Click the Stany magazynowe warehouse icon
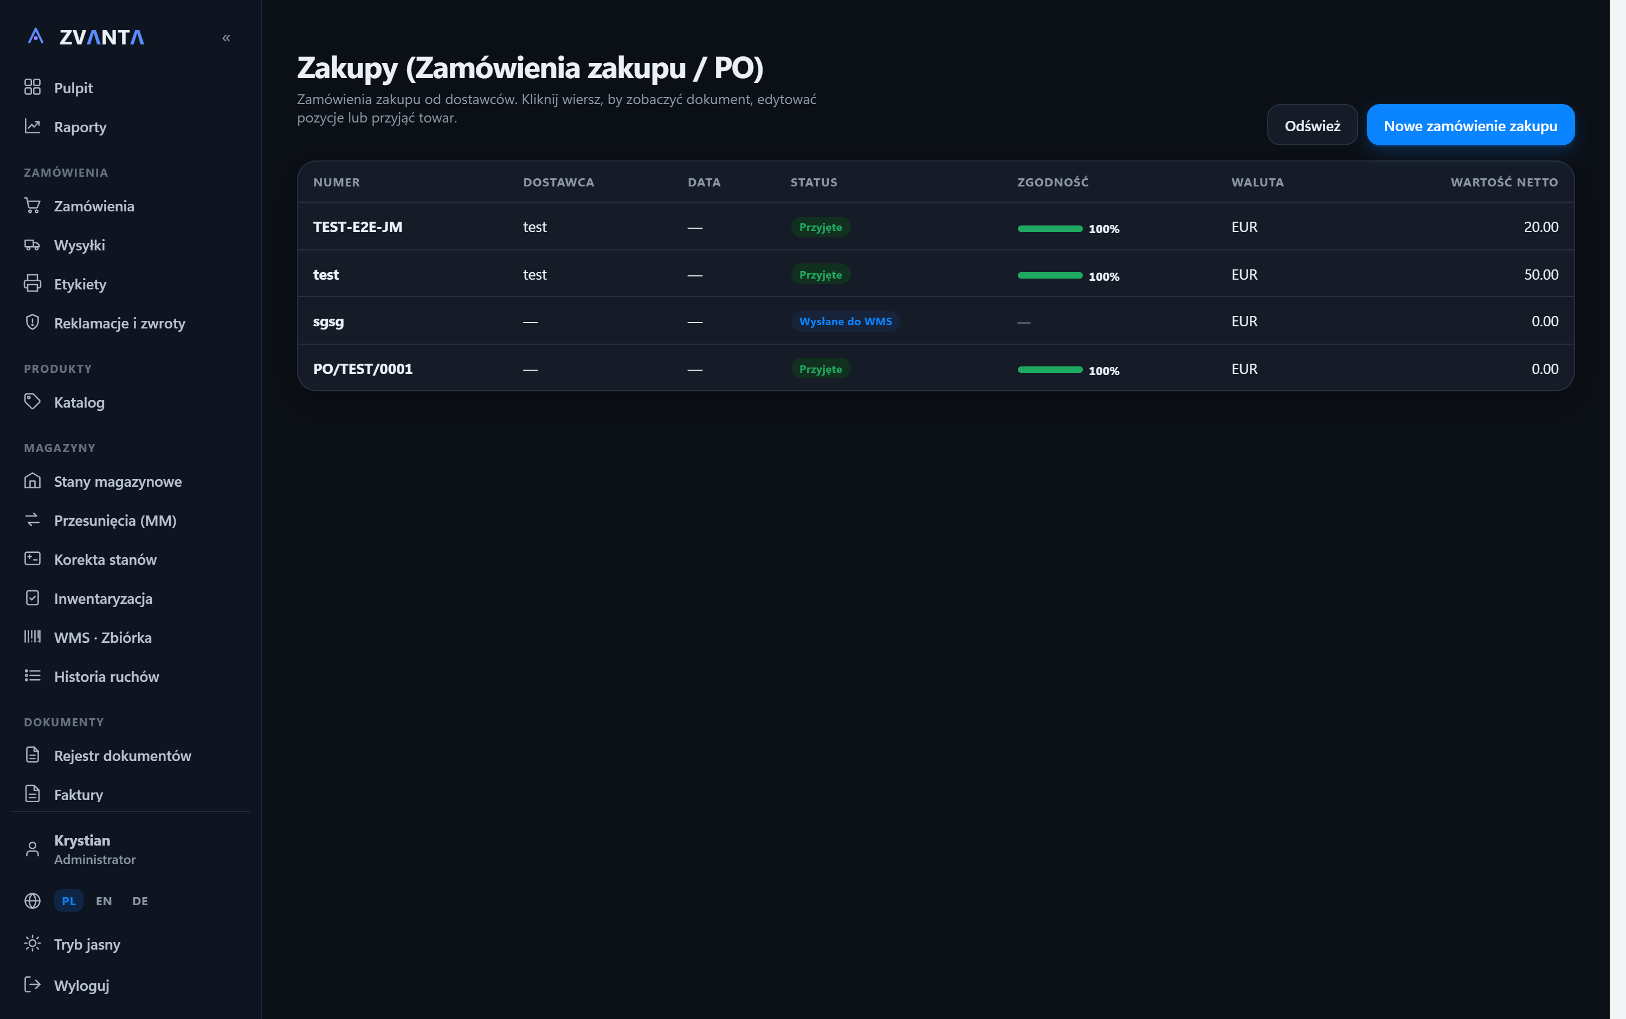The image size is (1626, 1019). click(33, 481)
